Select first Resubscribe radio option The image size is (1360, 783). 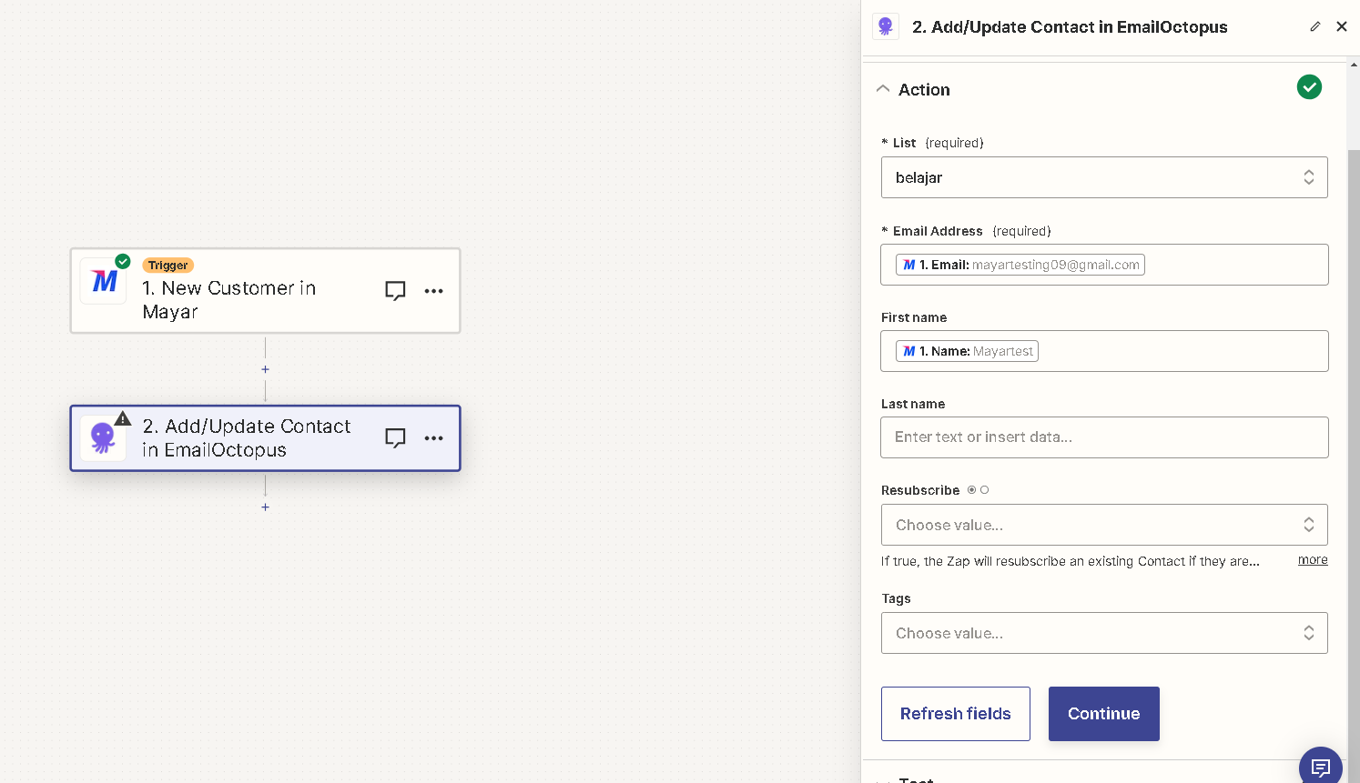point(972,490)
